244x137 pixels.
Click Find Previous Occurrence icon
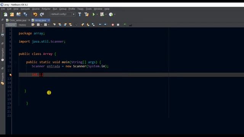tap(60, 25)
